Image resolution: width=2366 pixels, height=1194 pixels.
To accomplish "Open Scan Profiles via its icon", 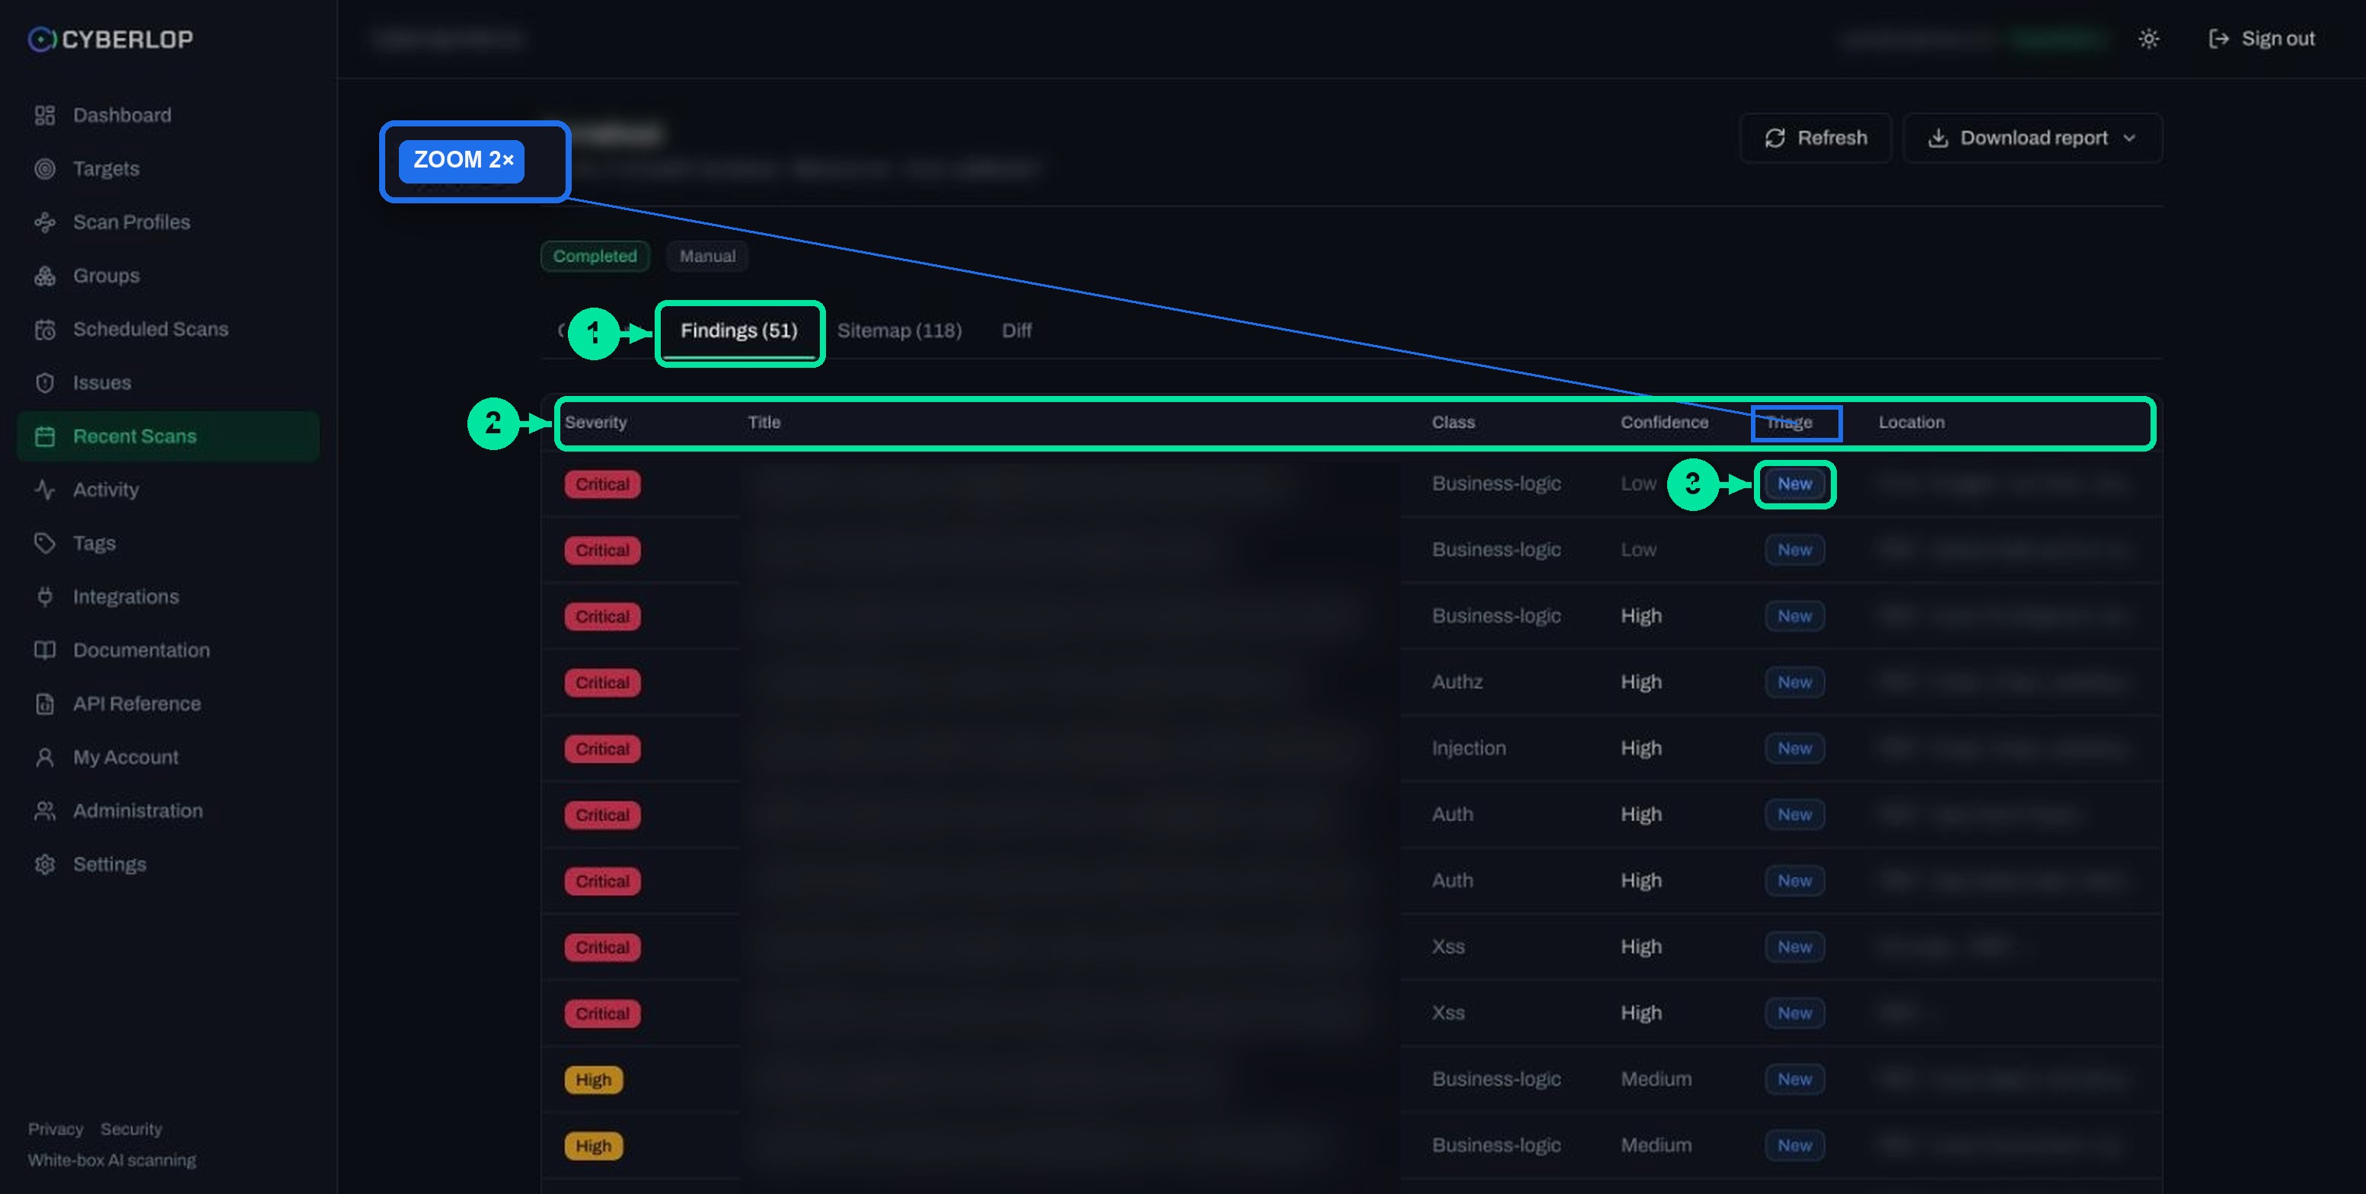I will click(44, 222).
